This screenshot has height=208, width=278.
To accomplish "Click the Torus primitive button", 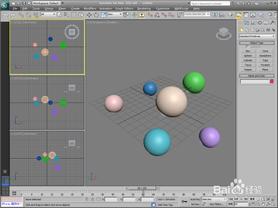I will pos(248,65).
